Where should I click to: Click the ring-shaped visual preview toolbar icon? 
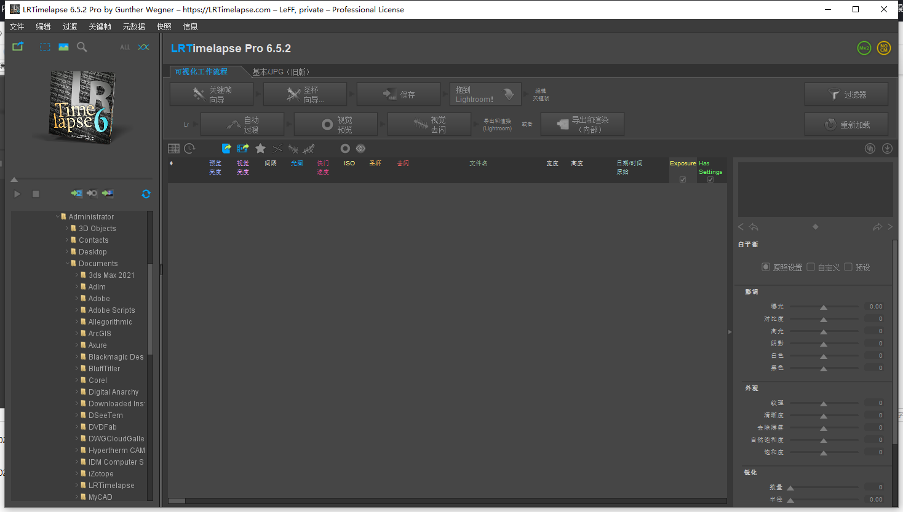345,148
